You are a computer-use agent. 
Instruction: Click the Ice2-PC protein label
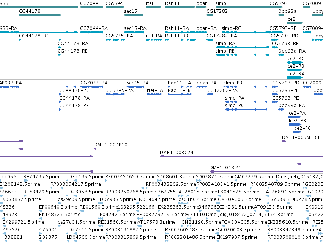(x=302, y=128)
